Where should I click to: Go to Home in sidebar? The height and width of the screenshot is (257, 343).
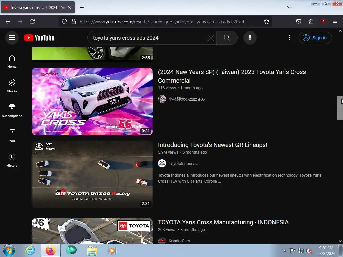(12, 62)
